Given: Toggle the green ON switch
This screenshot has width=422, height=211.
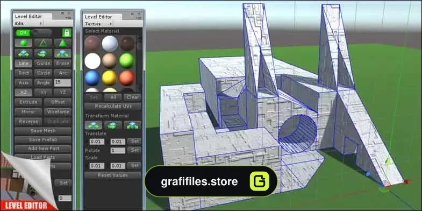Looking at the screenshot, I should [24, 33].
